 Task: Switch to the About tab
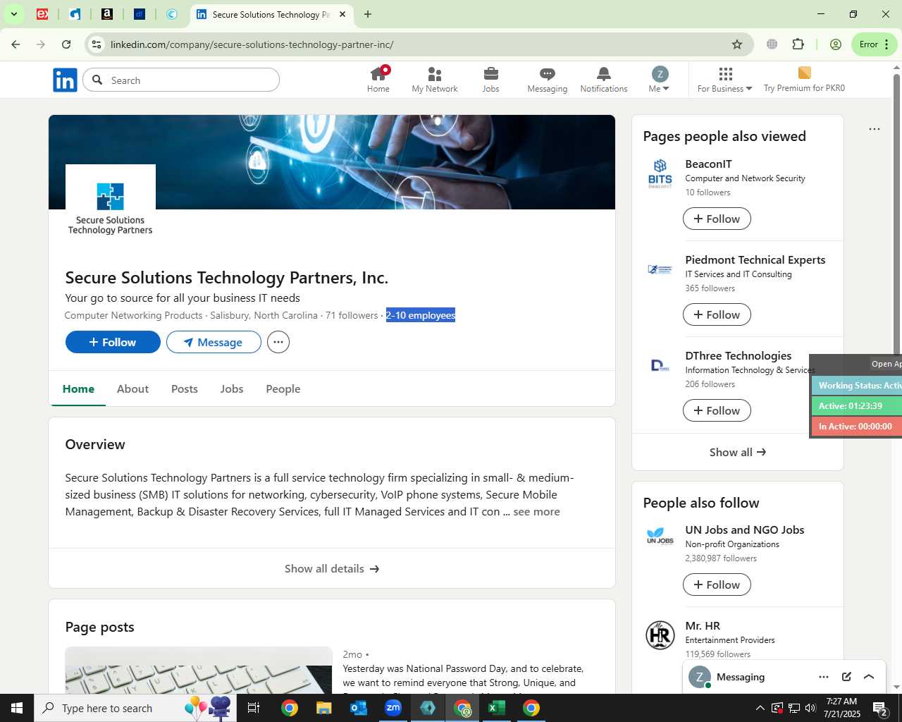click(132, 389)
